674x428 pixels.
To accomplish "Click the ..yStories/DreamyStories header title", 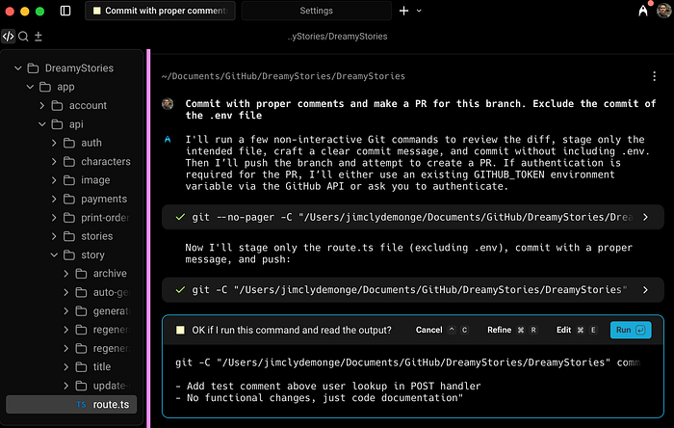I will 337,37.
